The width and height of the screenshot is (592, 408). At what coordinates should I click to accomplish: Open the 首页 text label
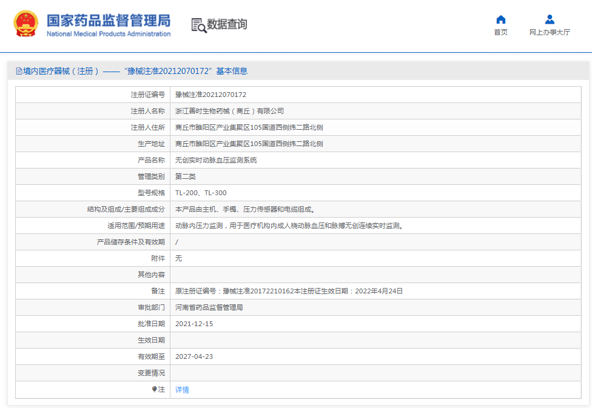point(500,33)
